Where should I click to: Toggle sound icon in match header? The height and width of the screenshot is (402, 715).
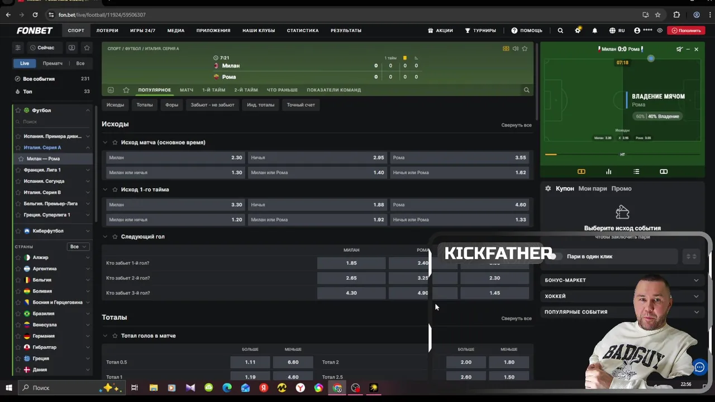[515, 49]
